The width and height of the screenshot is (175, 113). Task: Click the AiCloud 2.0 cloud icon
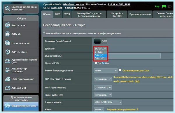7,88
